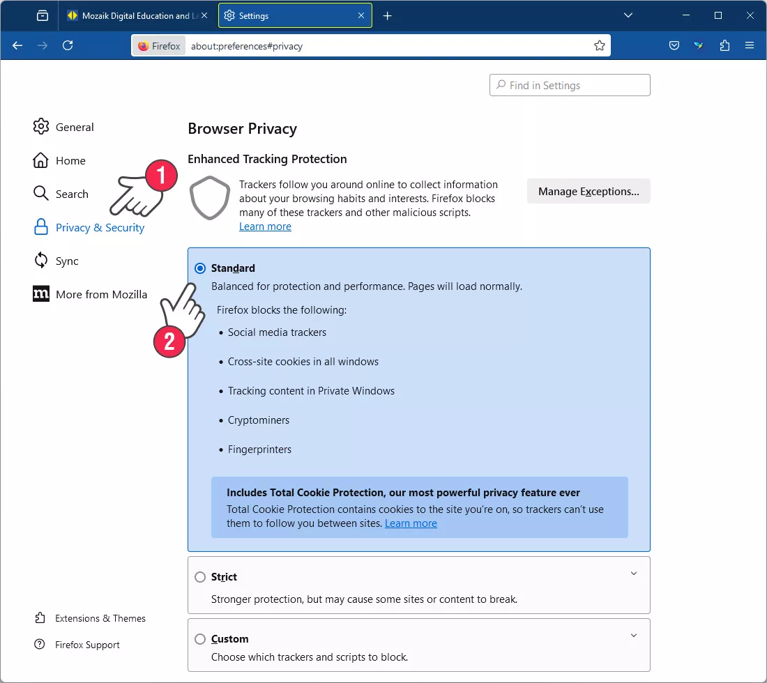Choose the Custom protection radio button
The height and width of the screenshot is (683, 767).
point(200,639)
